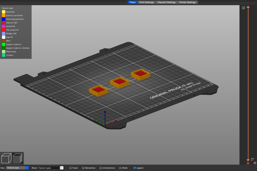Image resolution: width=257 pixels, height=171 pixels.
Task: Open the gear settings icon at bottom right
Action: point(255,163)
